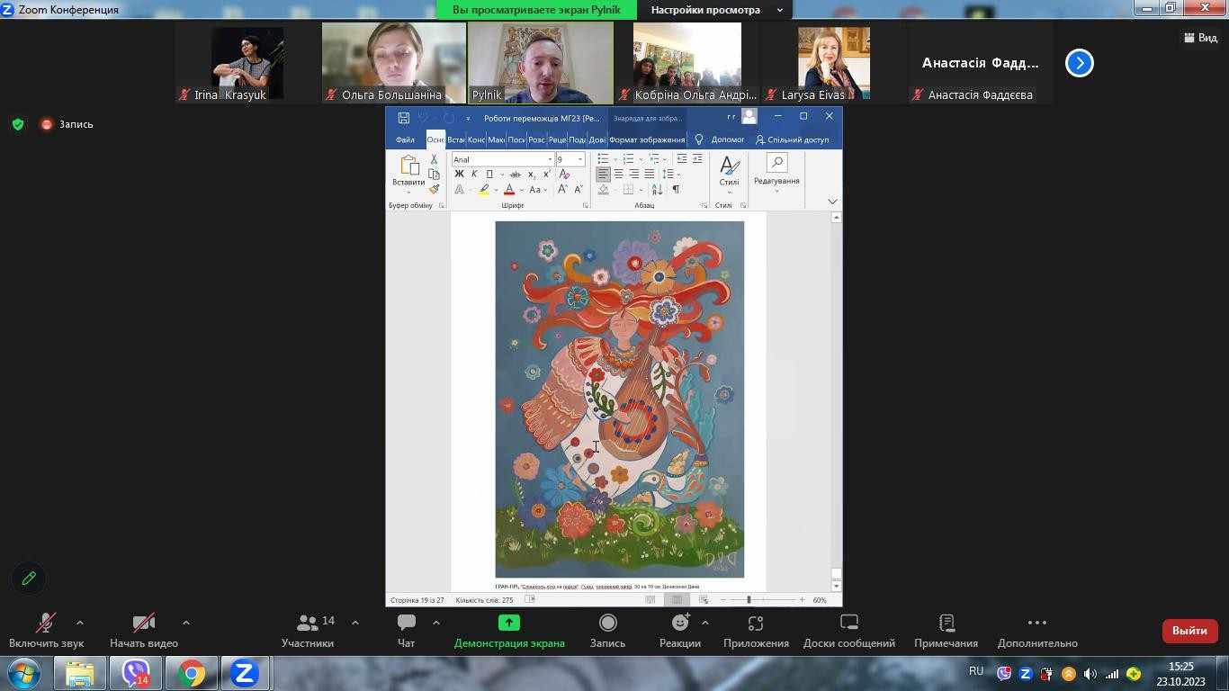Image resolution: width=1229 pixels, height=691 pixels.
Task: Toggle show paragraph marks ¶
Action: [x=676, y=190]
